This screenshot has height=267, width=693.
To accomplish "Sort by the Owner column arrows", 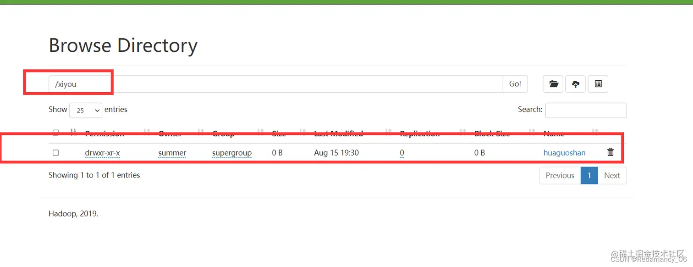I will 201,133.
